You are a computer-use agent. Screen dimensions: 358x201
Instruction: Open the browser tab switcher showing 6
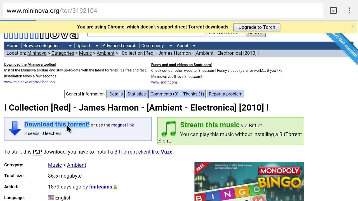pyautogui.click(x=333, y=11)
